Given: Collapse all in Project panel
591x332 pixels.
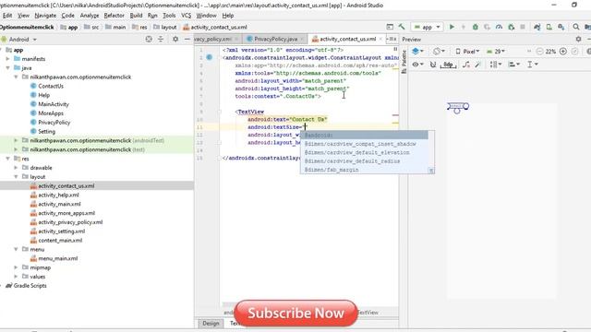Looking at the screenshot, I should click(161, 39).
